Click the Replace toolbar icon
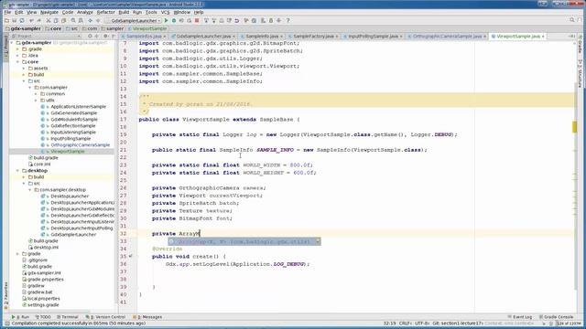The image size is (586, 329). [x=81, y=20]
